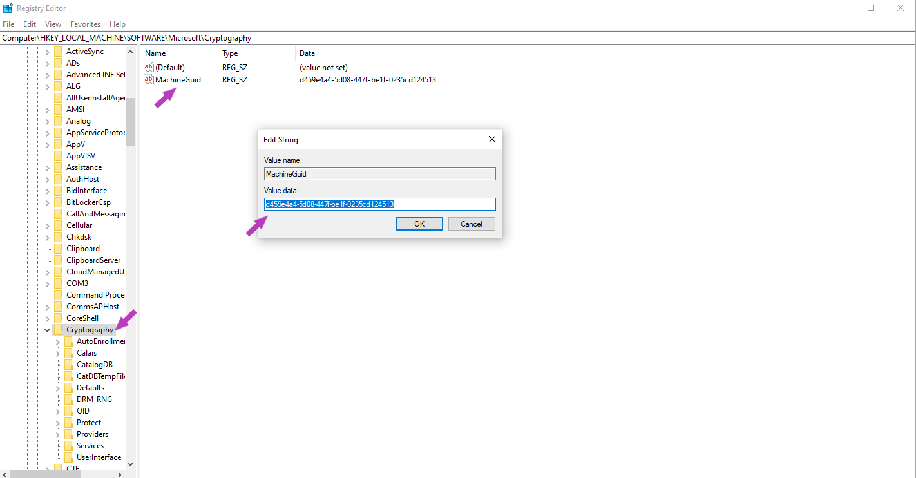The width and height of the screenshot is (916, 478).
Task: Collapse the Cryptography tree node
Action: 47,330
